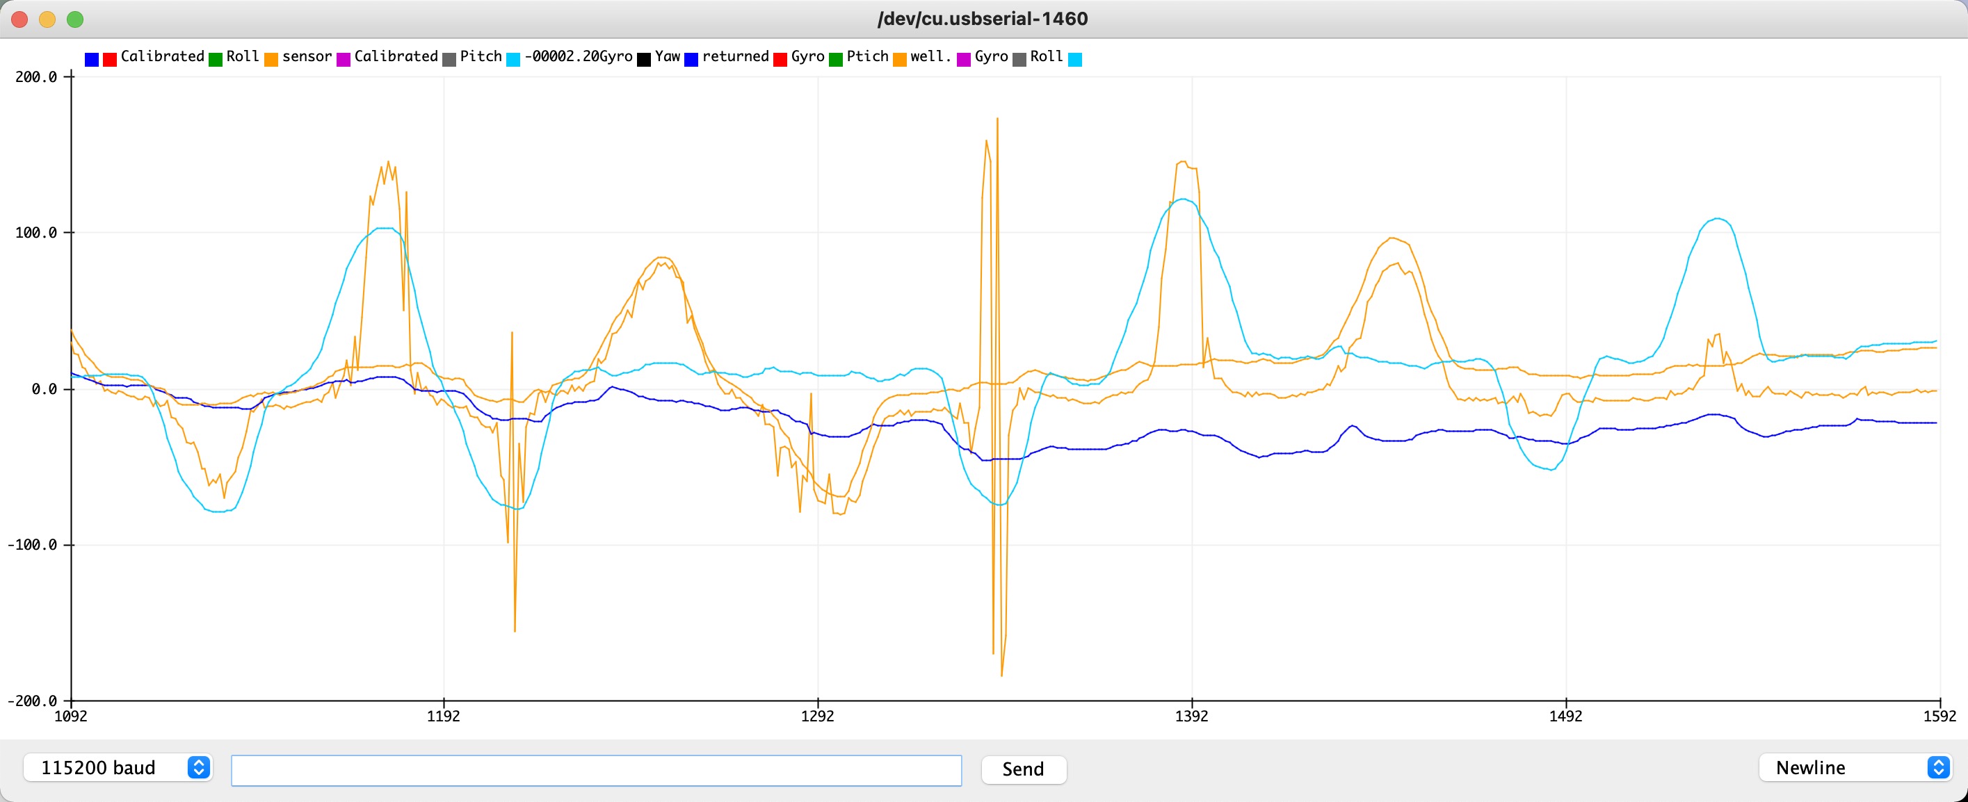Click the black swatch before Yaw
The image size is (1968, 802).
[644, 60]
